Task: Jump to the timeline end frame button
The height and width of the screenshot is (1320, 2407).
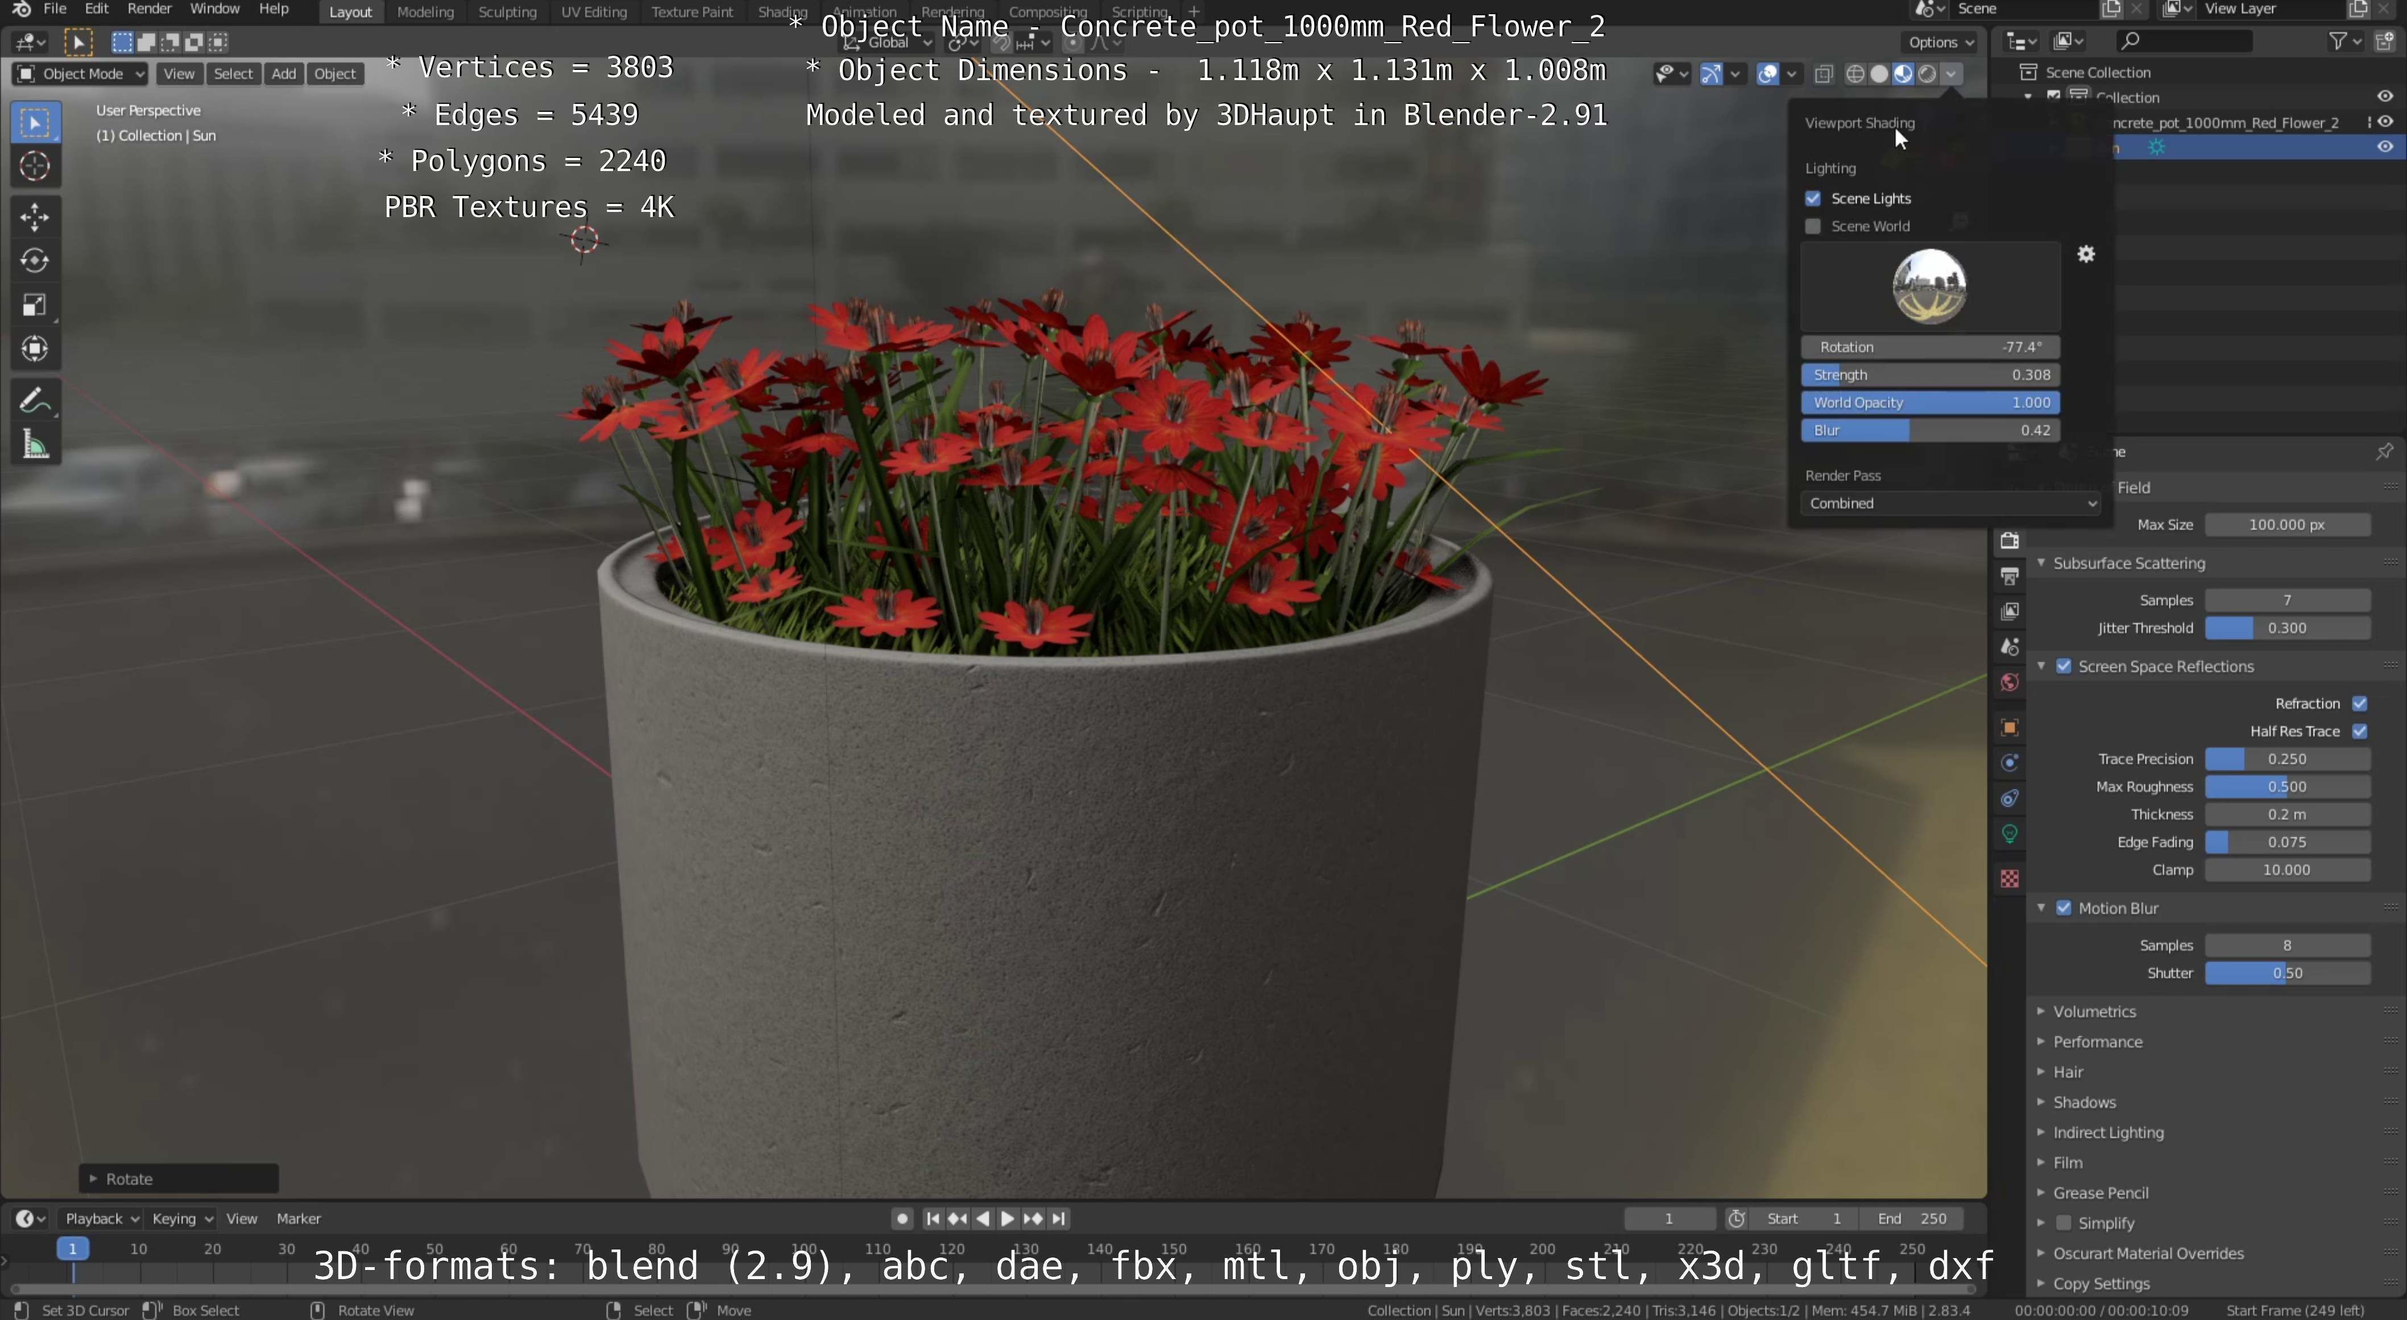Action: click(1058, 1218)
